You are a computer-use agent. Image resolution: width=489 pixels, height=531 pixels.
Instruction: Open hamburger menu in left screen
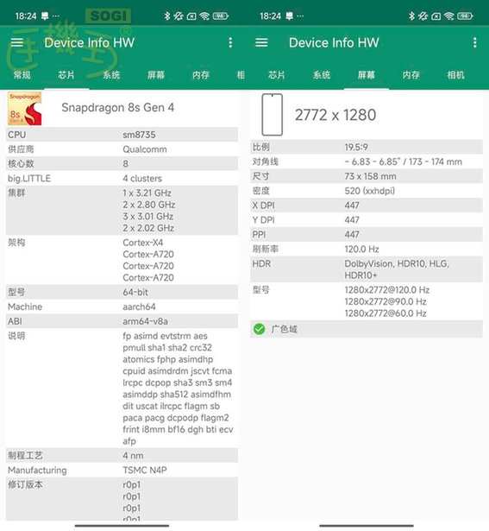point(17,42)
